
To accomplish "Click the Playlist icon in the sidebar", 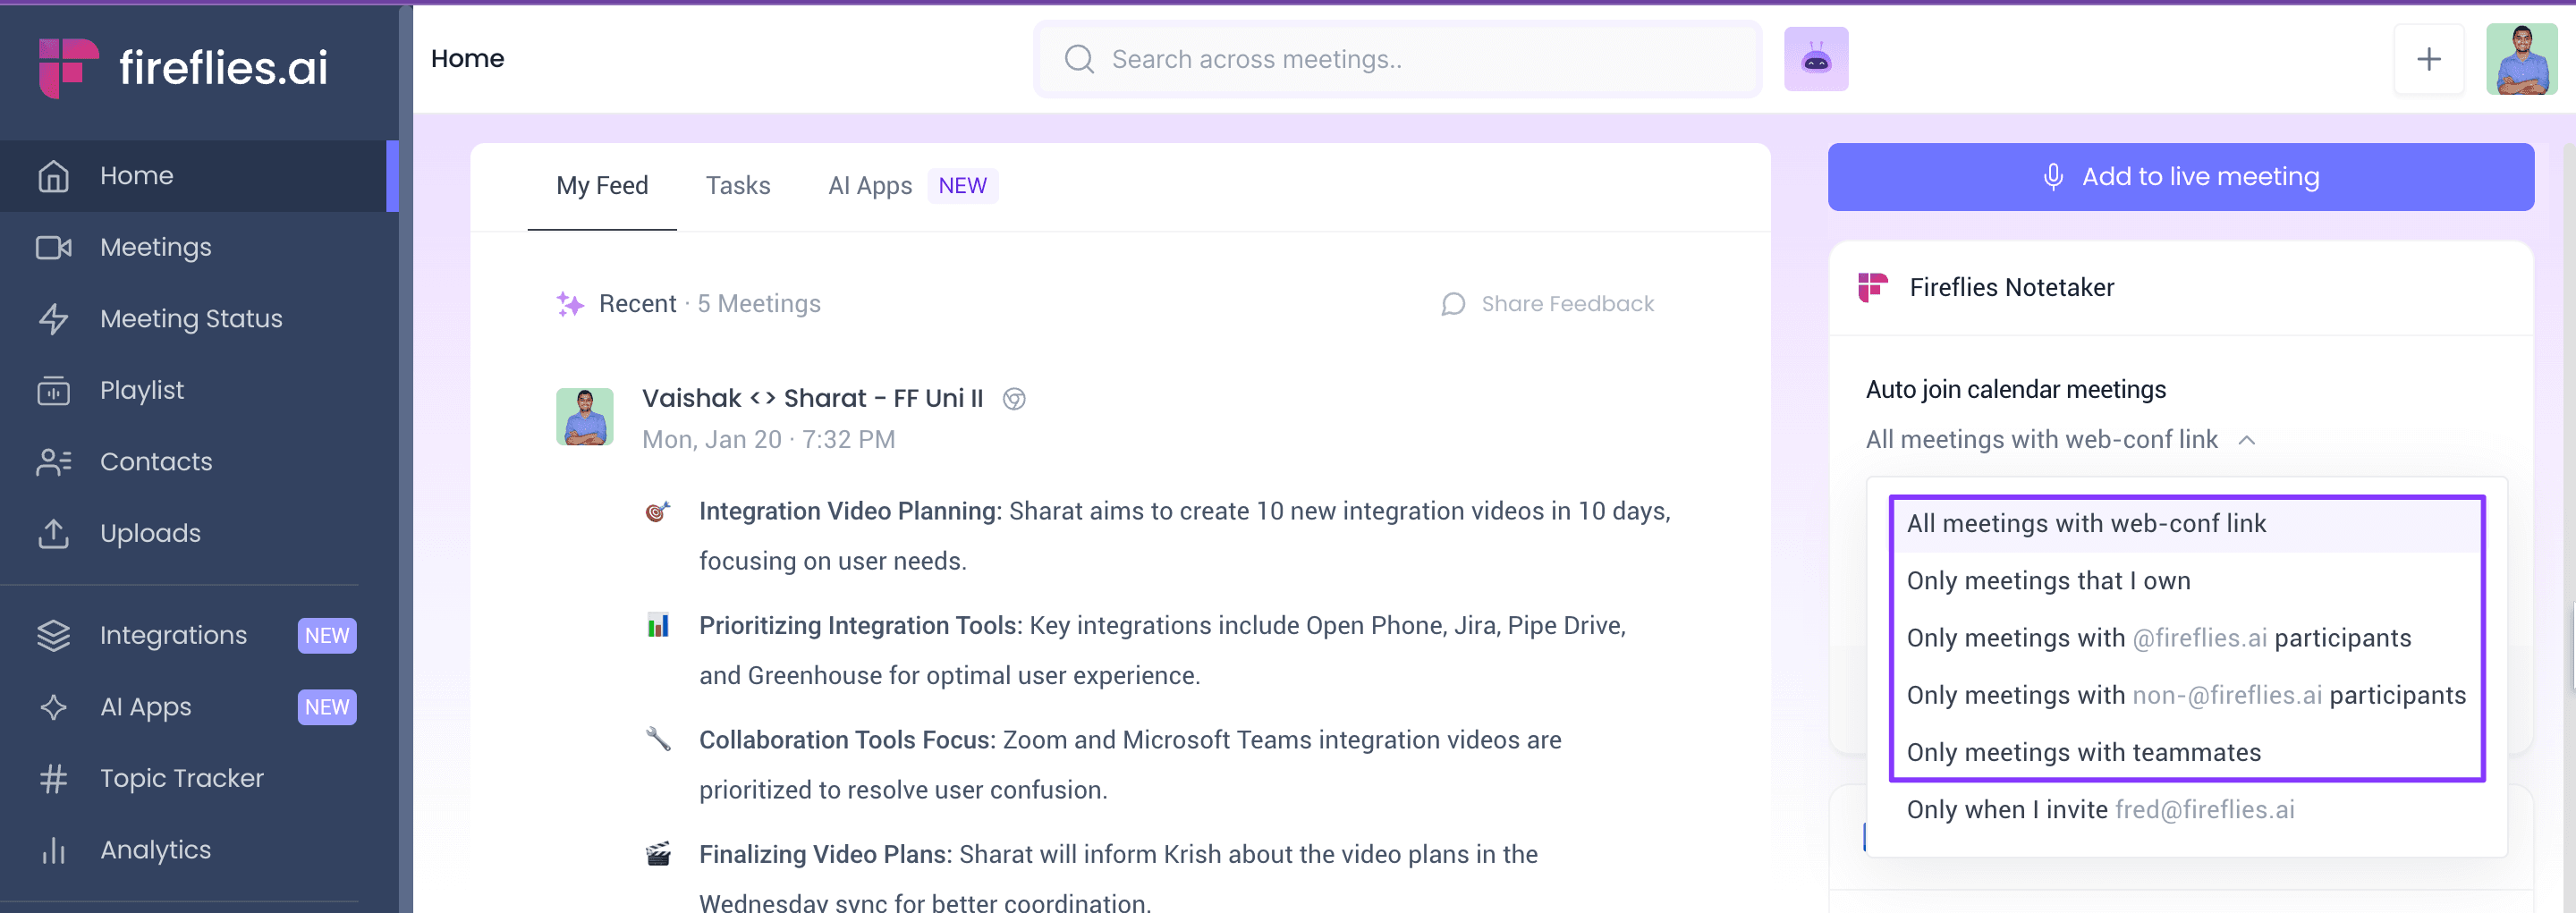I will point(53,390).
